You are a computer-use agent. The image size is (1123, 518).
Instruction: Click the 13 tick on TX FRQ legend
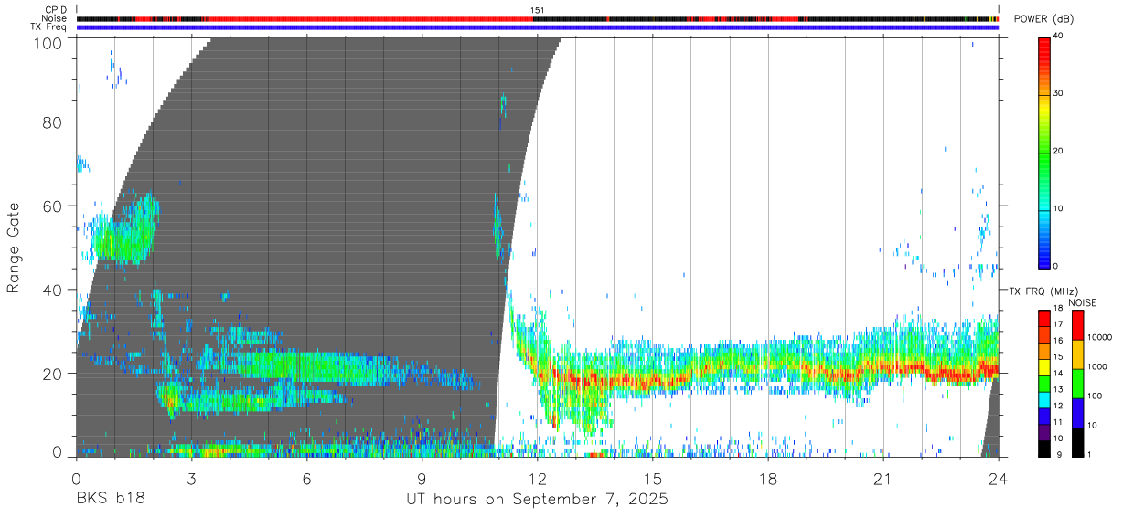click(x=1058, y=390)
